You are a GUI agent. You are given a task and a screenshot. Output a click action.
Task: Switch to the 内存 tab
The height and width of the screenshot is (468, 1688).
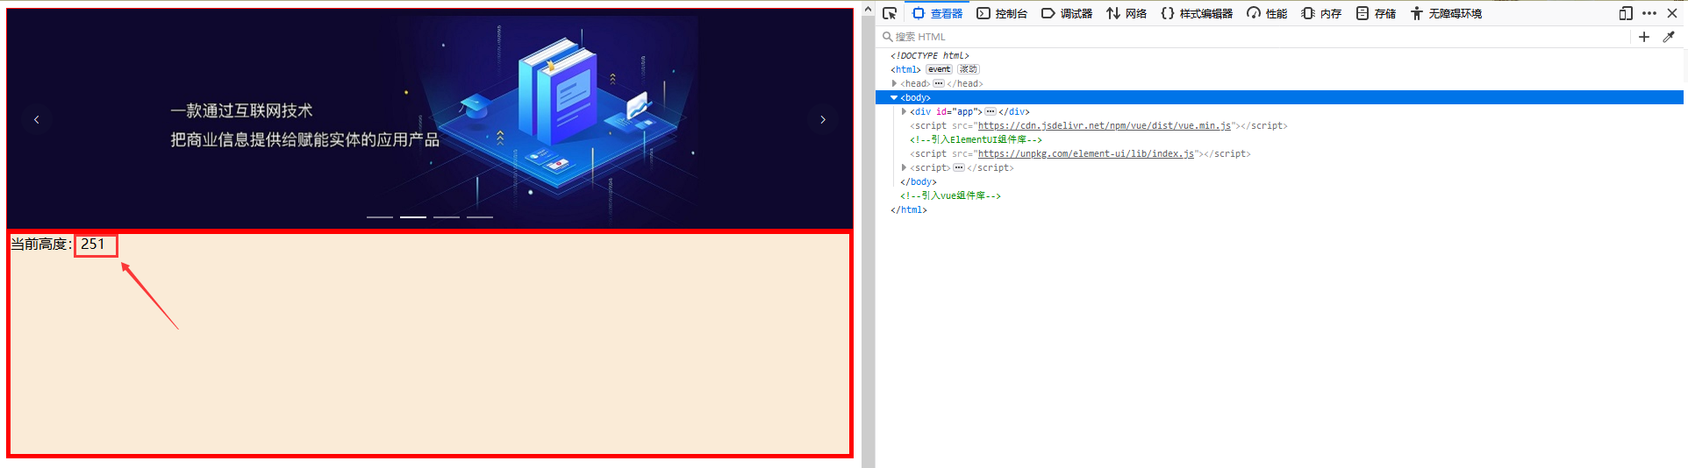coord(1321,13)
